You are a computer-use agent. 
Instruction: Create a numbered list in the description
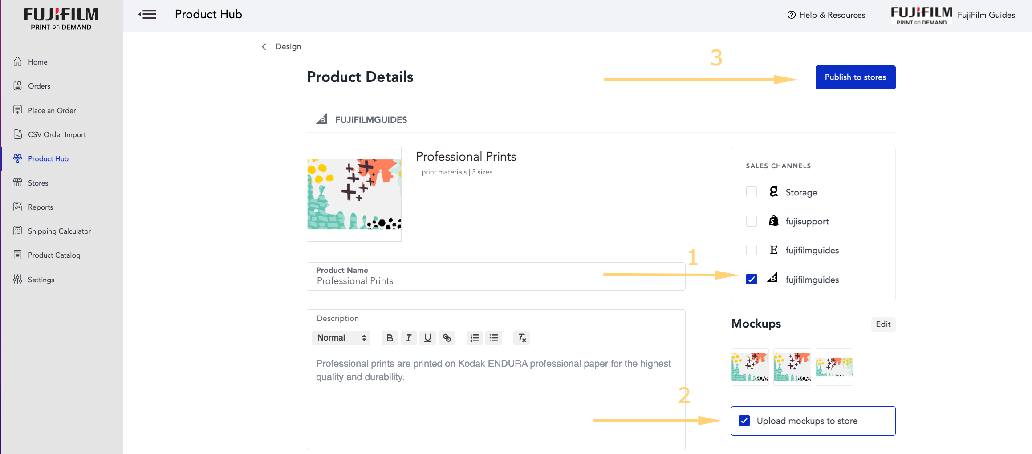pyautogui.click(x=475, y=338)
